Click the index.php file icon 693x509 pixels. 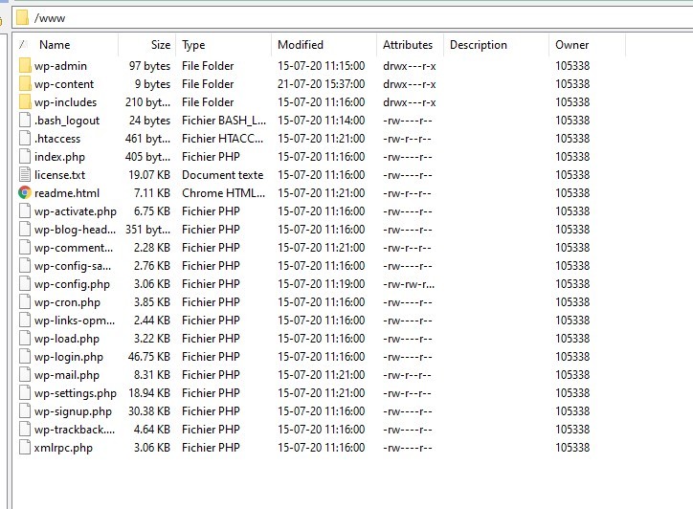[25, 157]
